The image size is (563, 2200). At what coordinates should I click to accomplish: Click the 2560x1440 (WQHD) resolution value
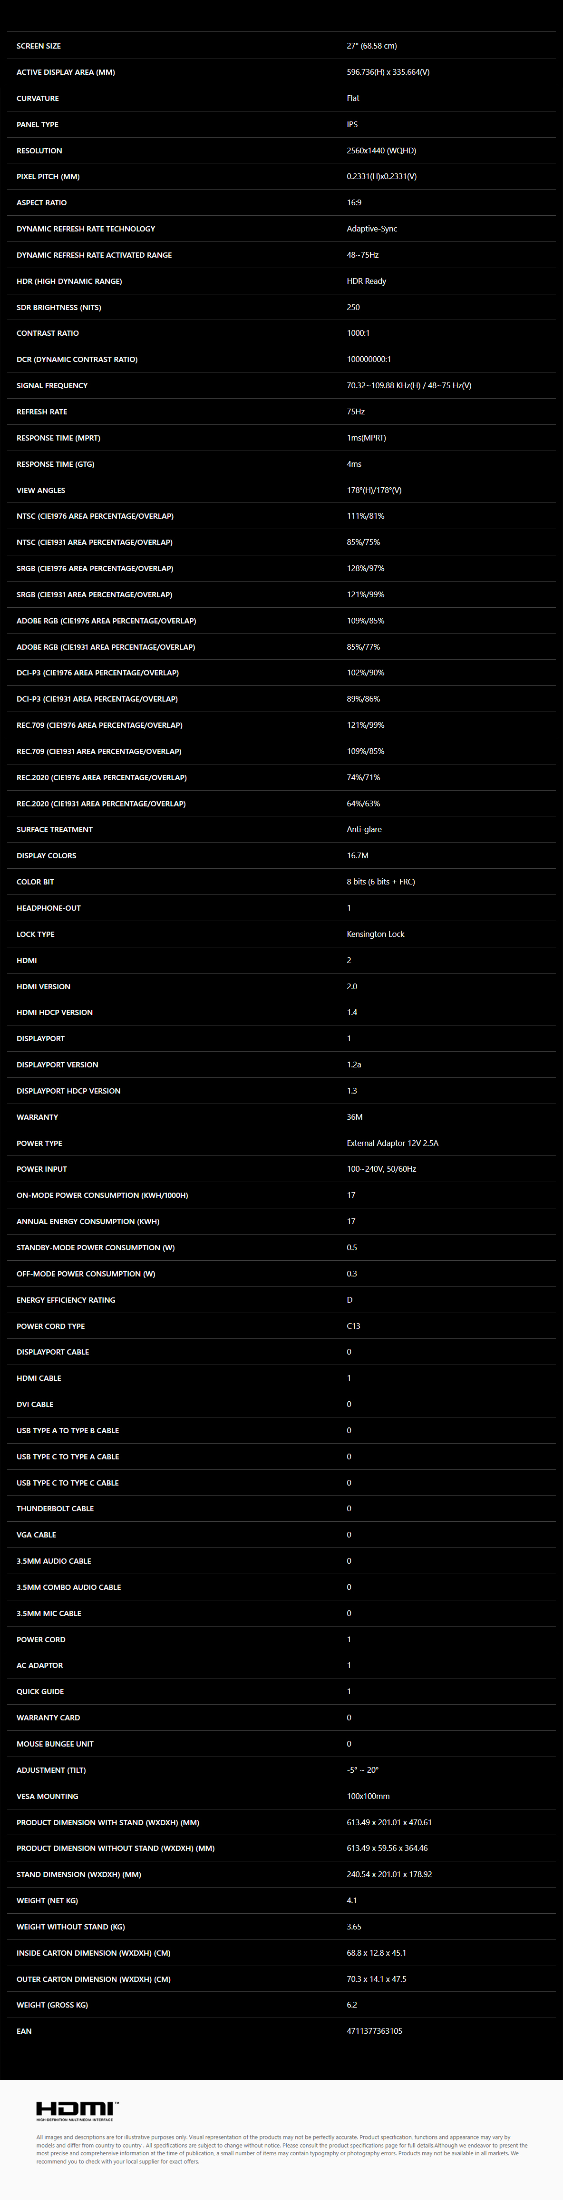381,151
